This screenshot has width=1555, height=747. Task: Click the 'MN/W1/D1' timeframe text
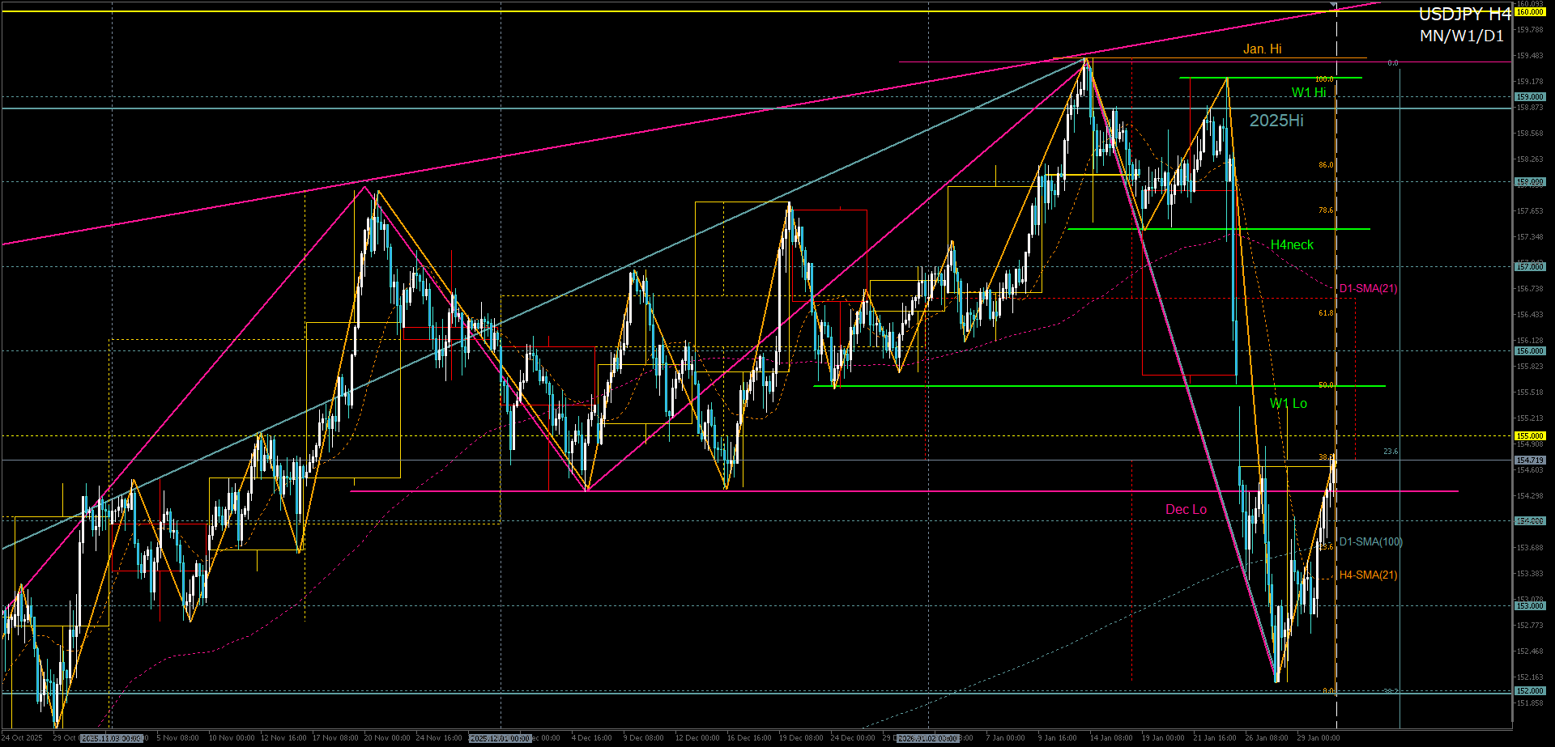pyautogui.click(x=1461, y=36)
